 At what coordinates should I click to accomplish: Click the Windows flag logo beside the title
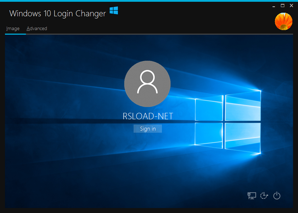tap(114, 11)
